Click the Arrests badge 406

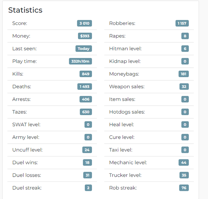(86, 99)
